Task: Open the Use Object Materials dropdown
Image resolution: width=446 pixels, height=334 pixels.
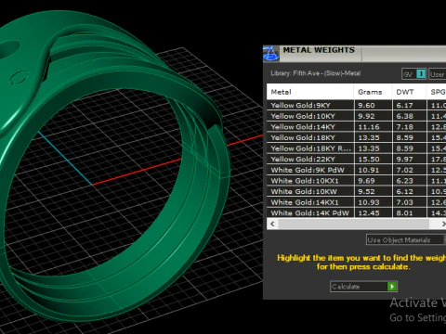Action: pos(406,240)
